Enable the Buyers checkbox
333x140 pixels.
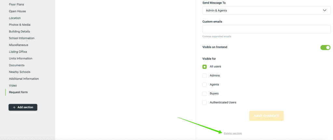pos(205,94)
